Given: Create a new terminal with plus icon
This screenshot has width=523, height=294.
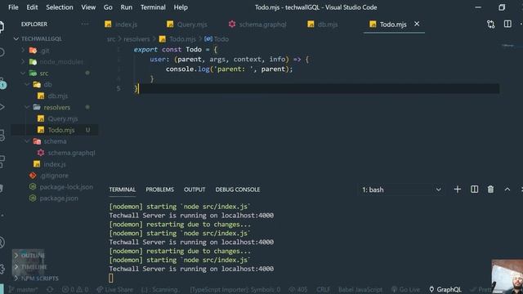Looking at the screenshot, I should [458, 189].
